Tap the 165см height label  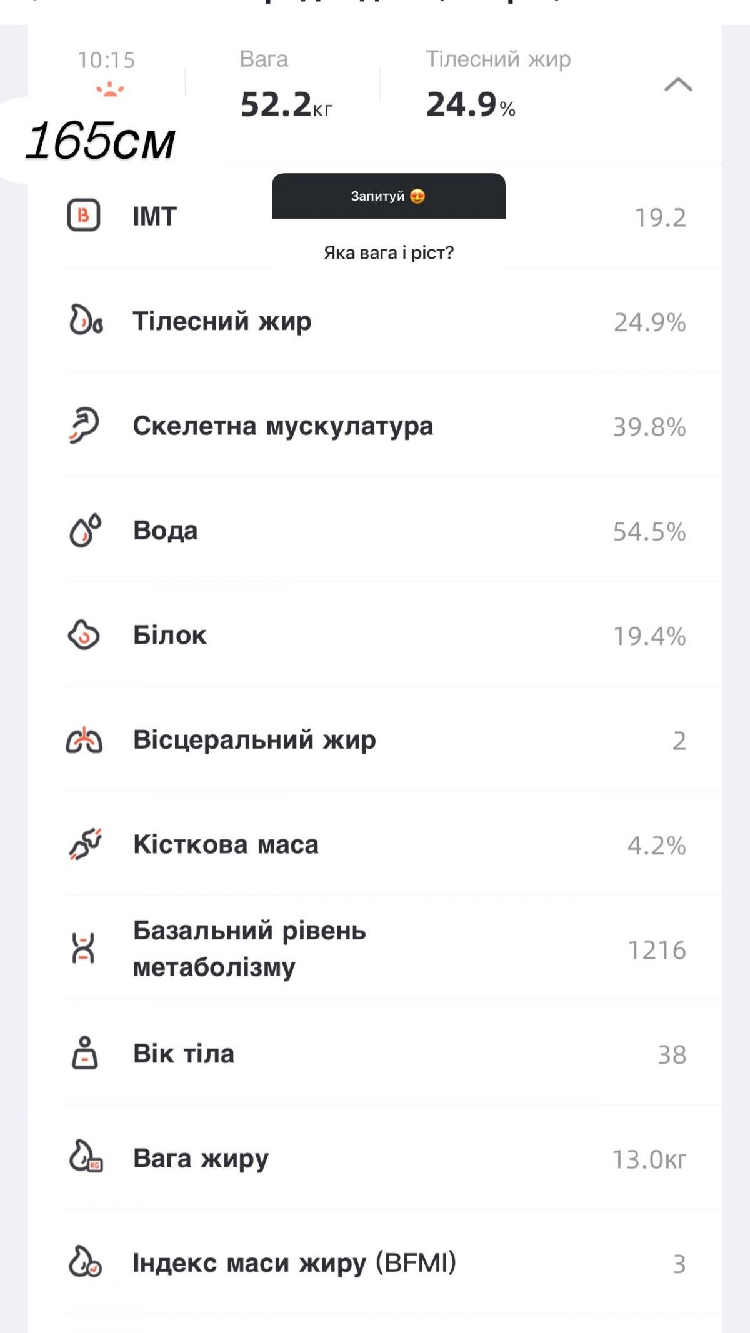(x=100, y=141)
